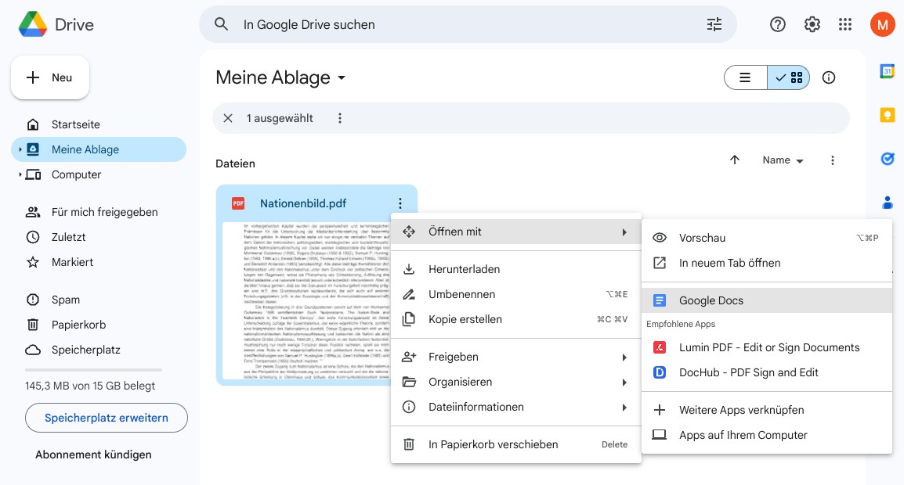This screenshot has width=904, height=485.
Task: Open with DocHub PDF Sign and Edit
Action: (x=766, y=372)
